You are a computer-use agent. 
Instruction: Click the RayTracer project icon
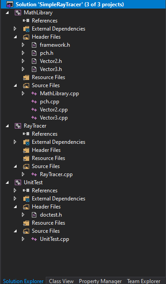point(18,126)
